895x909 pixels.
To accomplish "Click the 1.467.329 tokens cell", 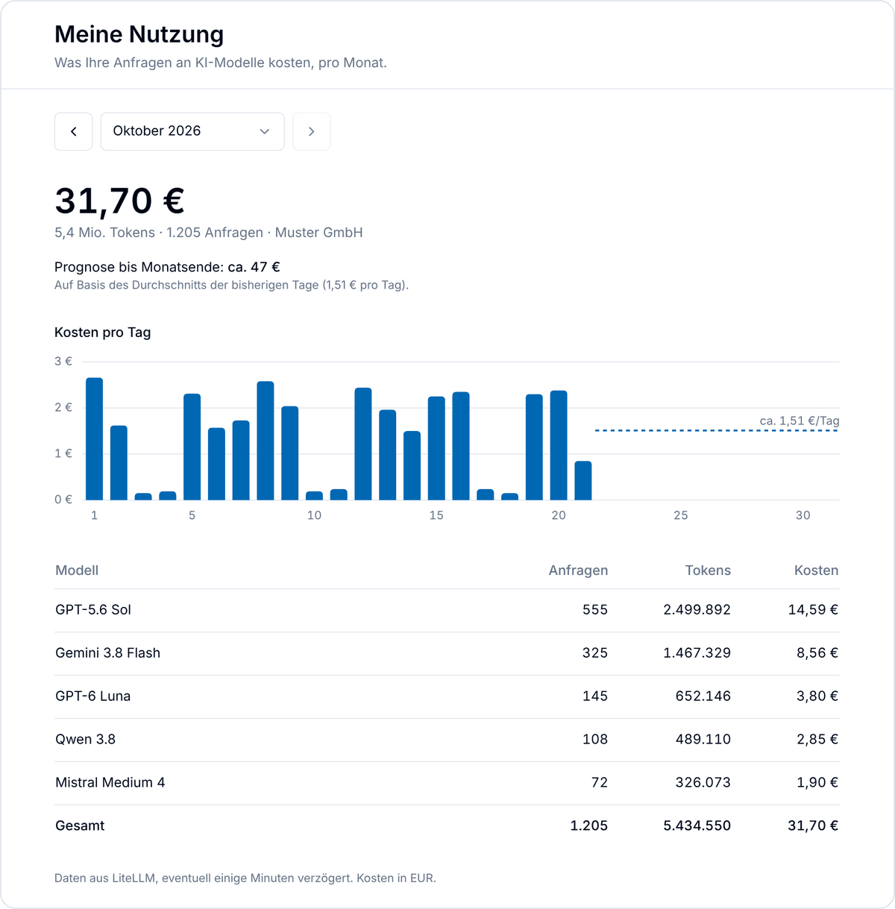I will tap(697, 653).
